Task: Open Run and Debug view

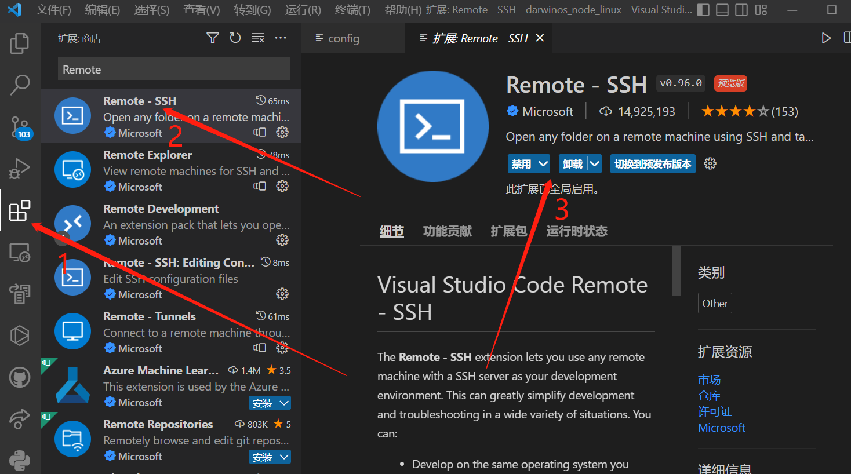Action: click(20, 169)
